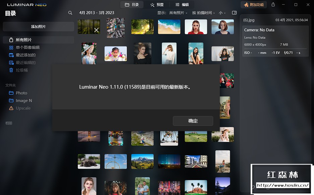Image resolution: width=314 pixels, height=195 pixels.
Task: Select the sleeping black puppy thumbnail
Action: coord(89,162)
